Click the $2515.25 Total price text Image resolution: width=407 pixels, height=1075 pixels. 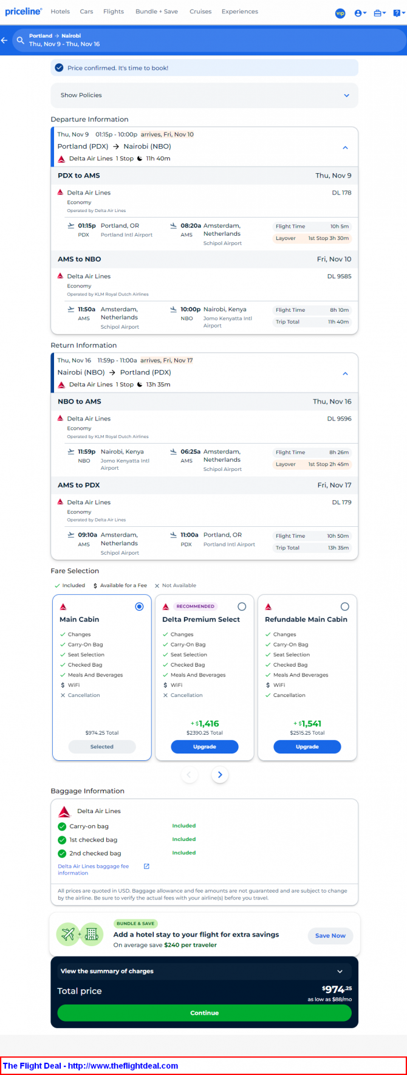pyautogui.click(x=307, y=733)
